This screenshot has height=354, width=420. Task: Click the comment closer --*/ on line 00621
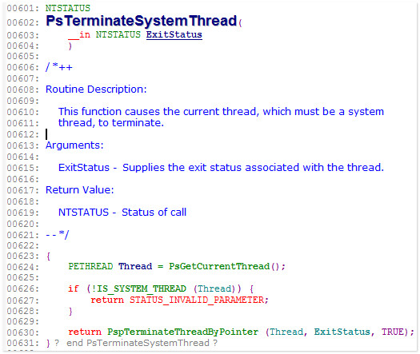(x=57, y=235)
